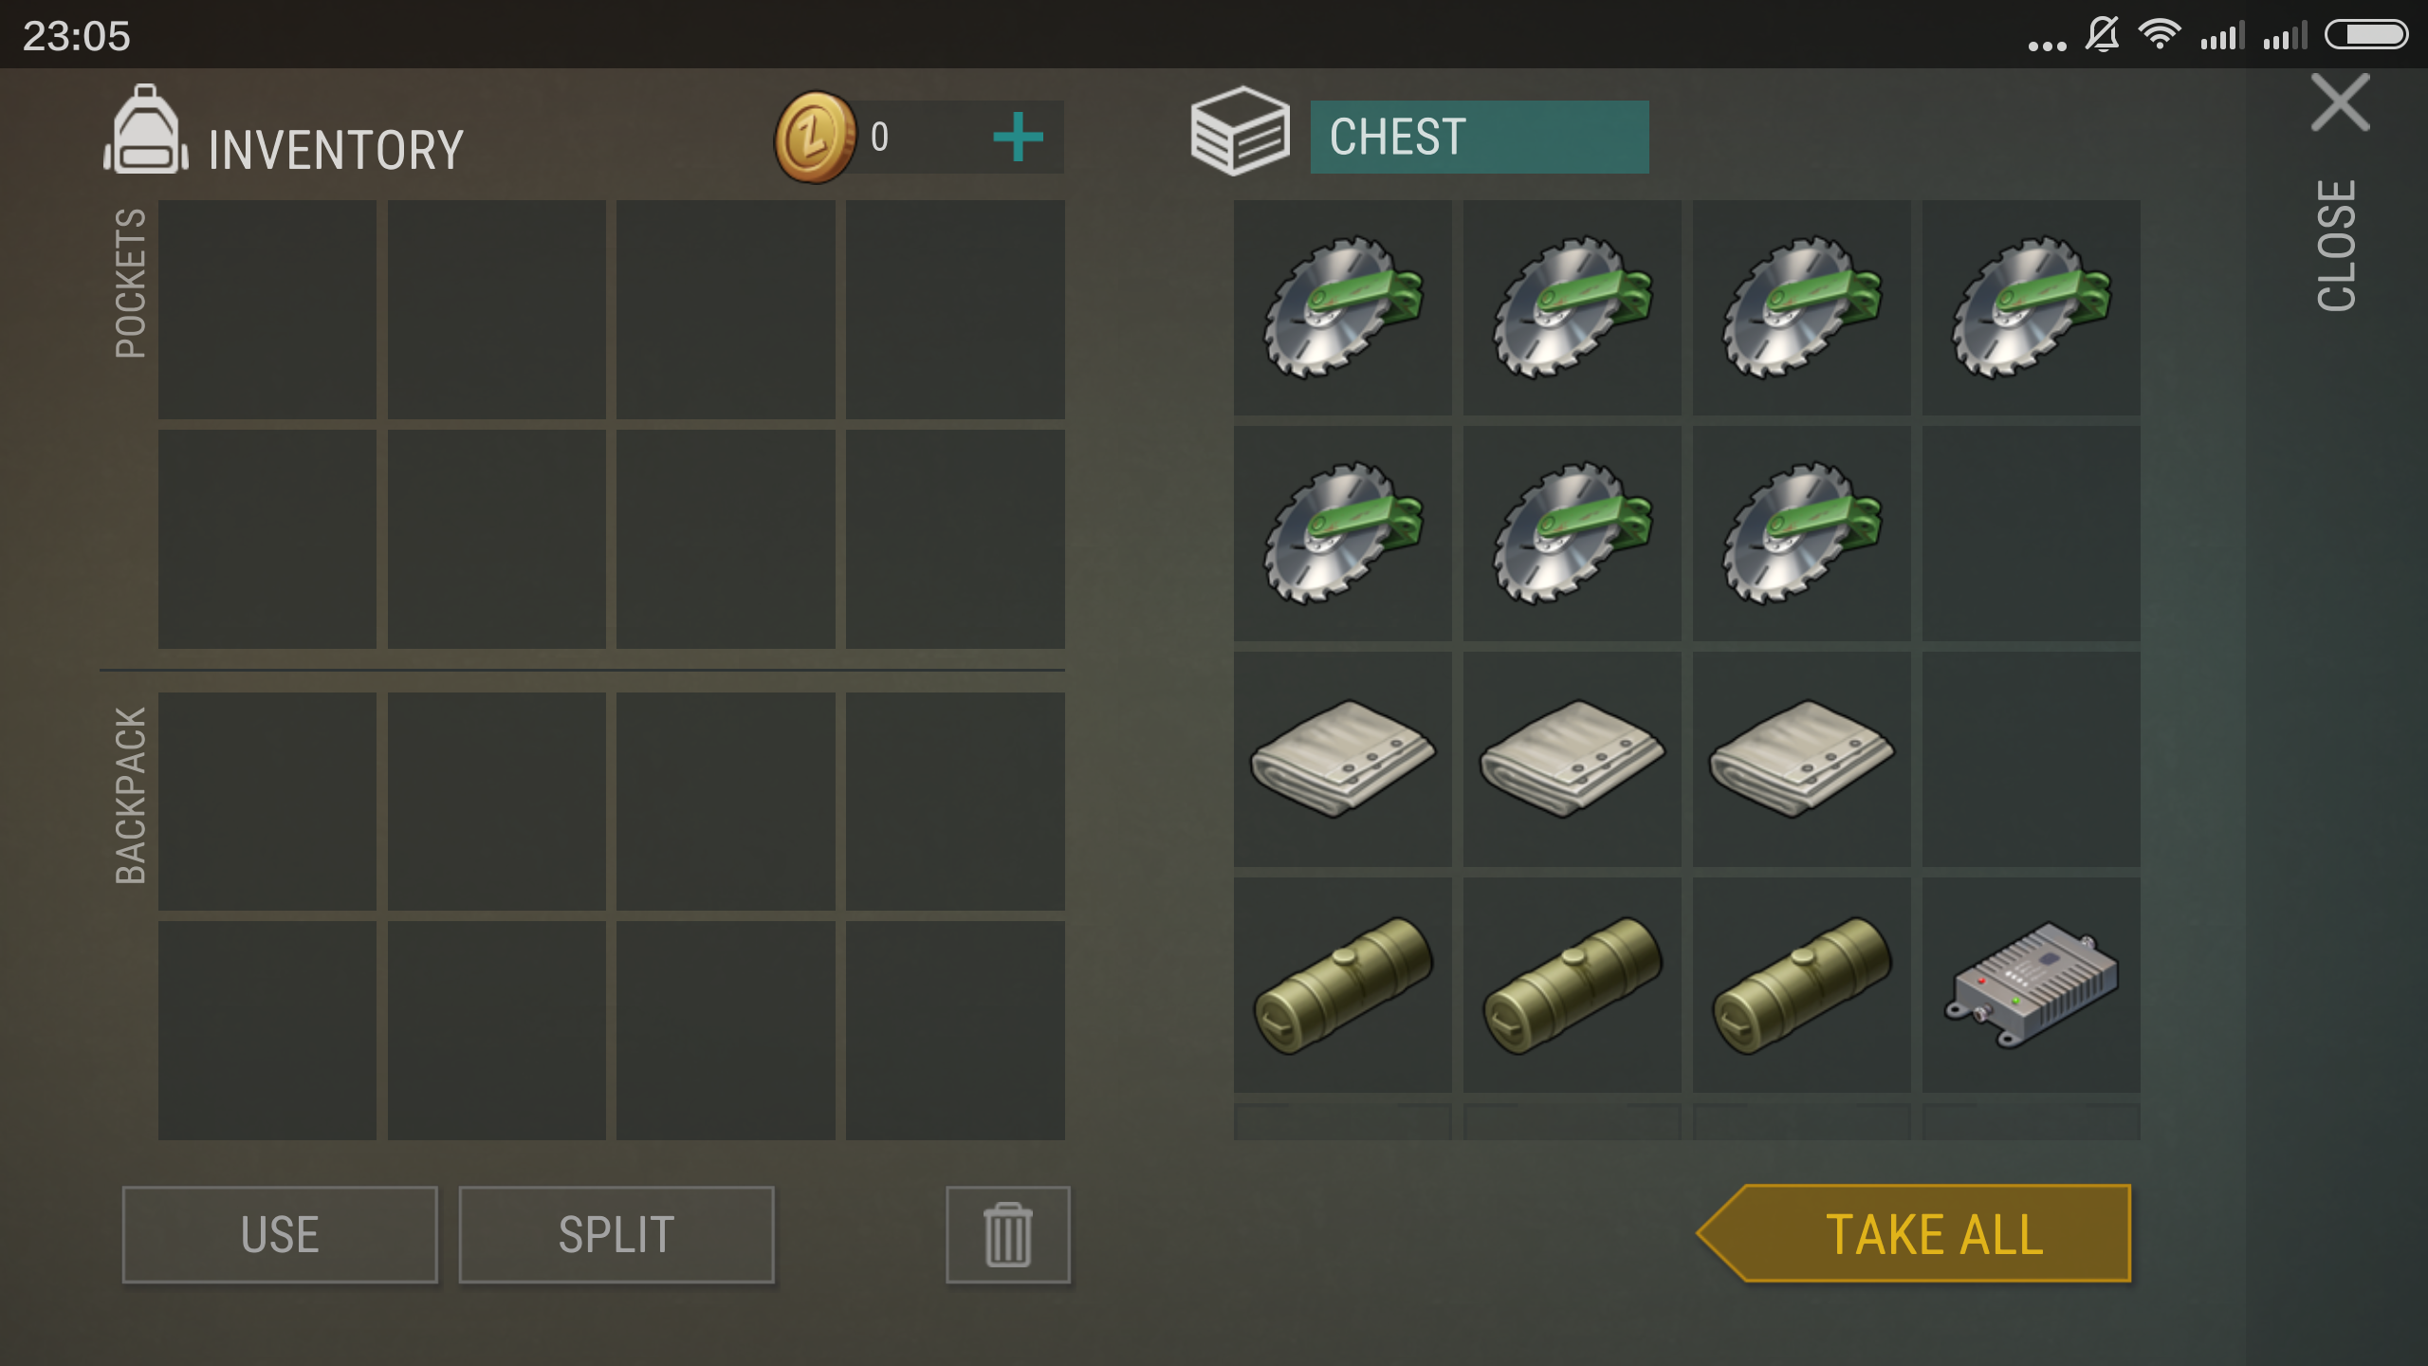Take all items from the chest
2428x1366 pixels.
1914,1233
